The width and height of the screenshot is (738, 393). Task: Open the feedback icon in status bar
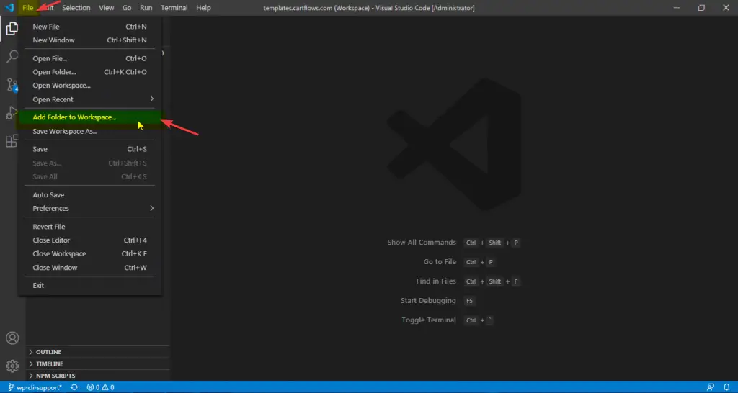[x=711, y=387]
